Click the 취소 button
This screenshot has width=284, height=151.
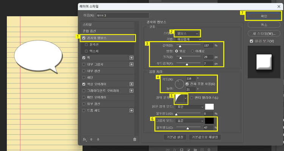point(264,25)
